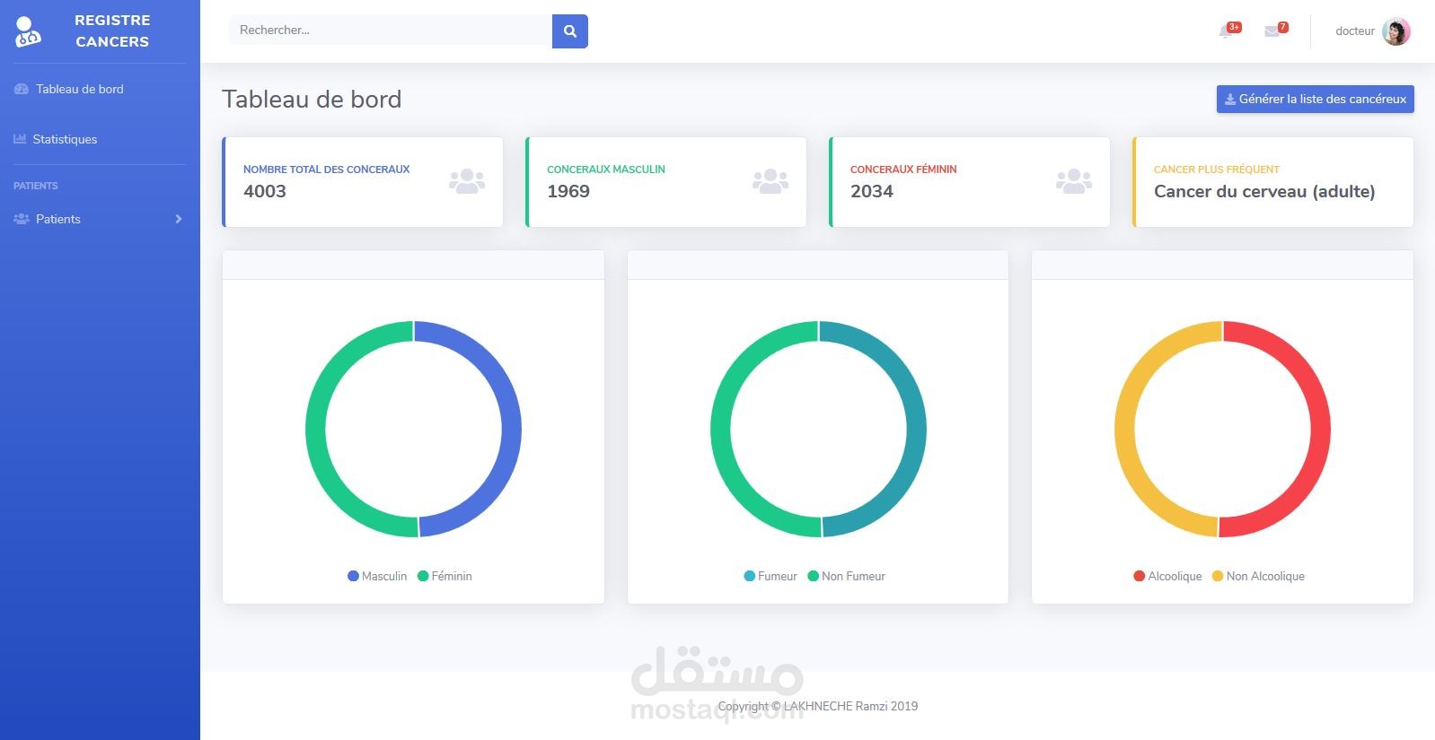This screenshot has height=740, width=1435.
Task: Click NOMBRE TOTAL DES CONCERAUX label
Action: point(327,169)
